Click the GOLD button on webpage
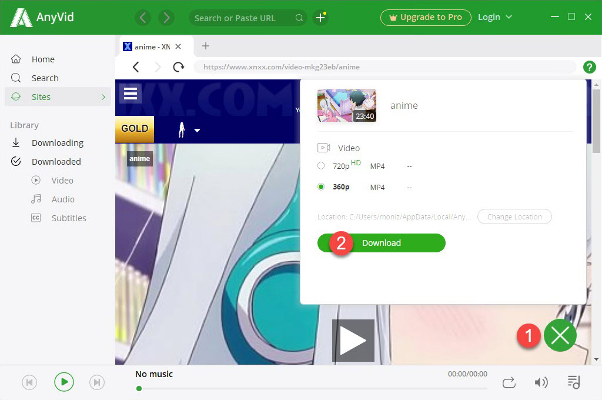The image size is (602, 400). coord(135,129)
